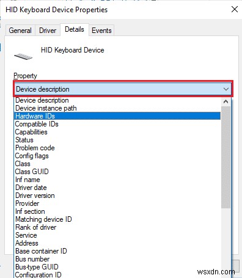242x278 pixels.
Task: Select 'Device instance path' option
Action: click(x=117, y=108)
